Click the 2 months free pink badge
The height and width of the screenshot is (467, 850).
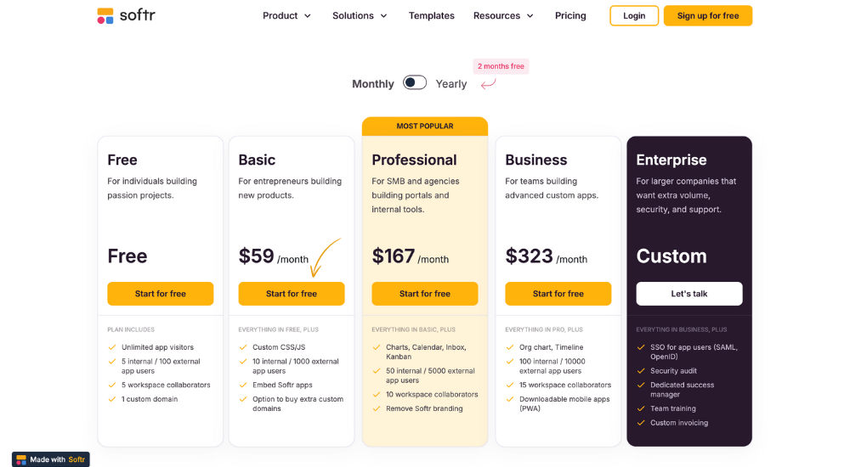pyautogui.click(x=501, y=66)
